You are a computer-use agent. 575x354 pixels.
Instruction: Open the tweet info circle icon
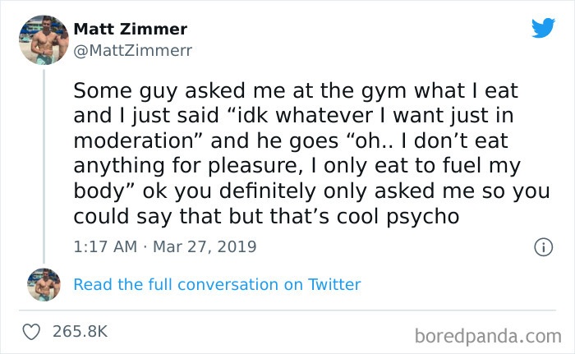click(542, 246)
